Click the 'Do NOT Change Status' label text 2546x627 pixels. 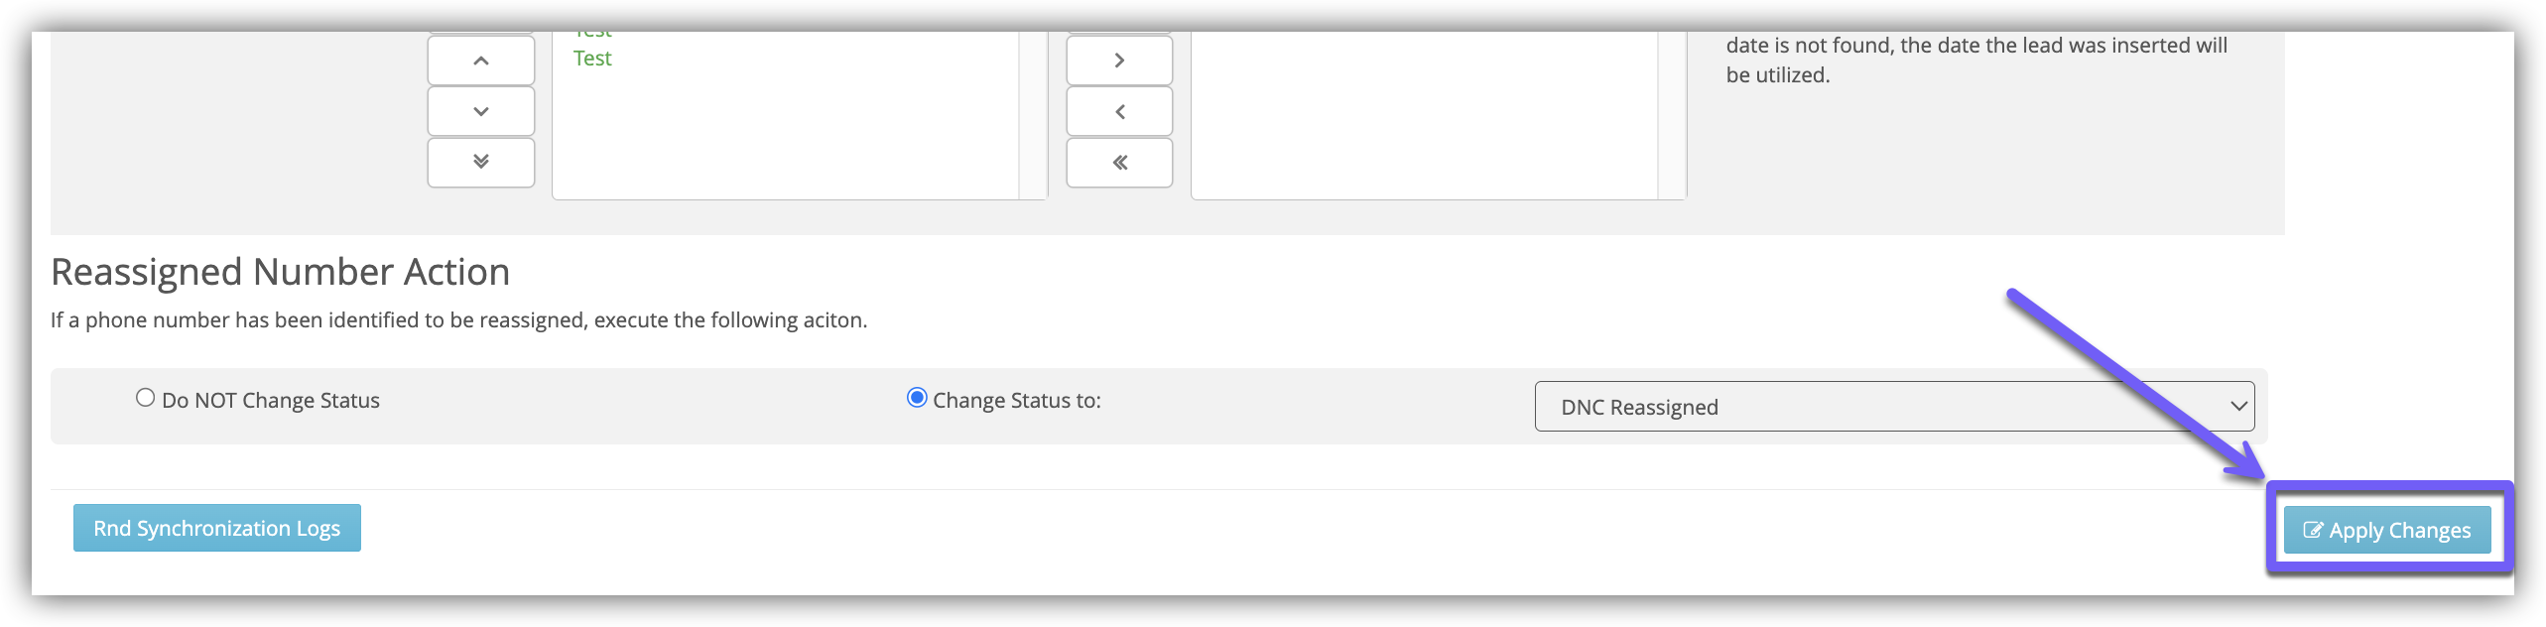(x=270, y=401)
